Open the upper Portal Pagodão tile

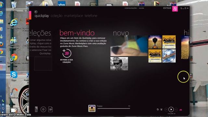coord(169,42)
